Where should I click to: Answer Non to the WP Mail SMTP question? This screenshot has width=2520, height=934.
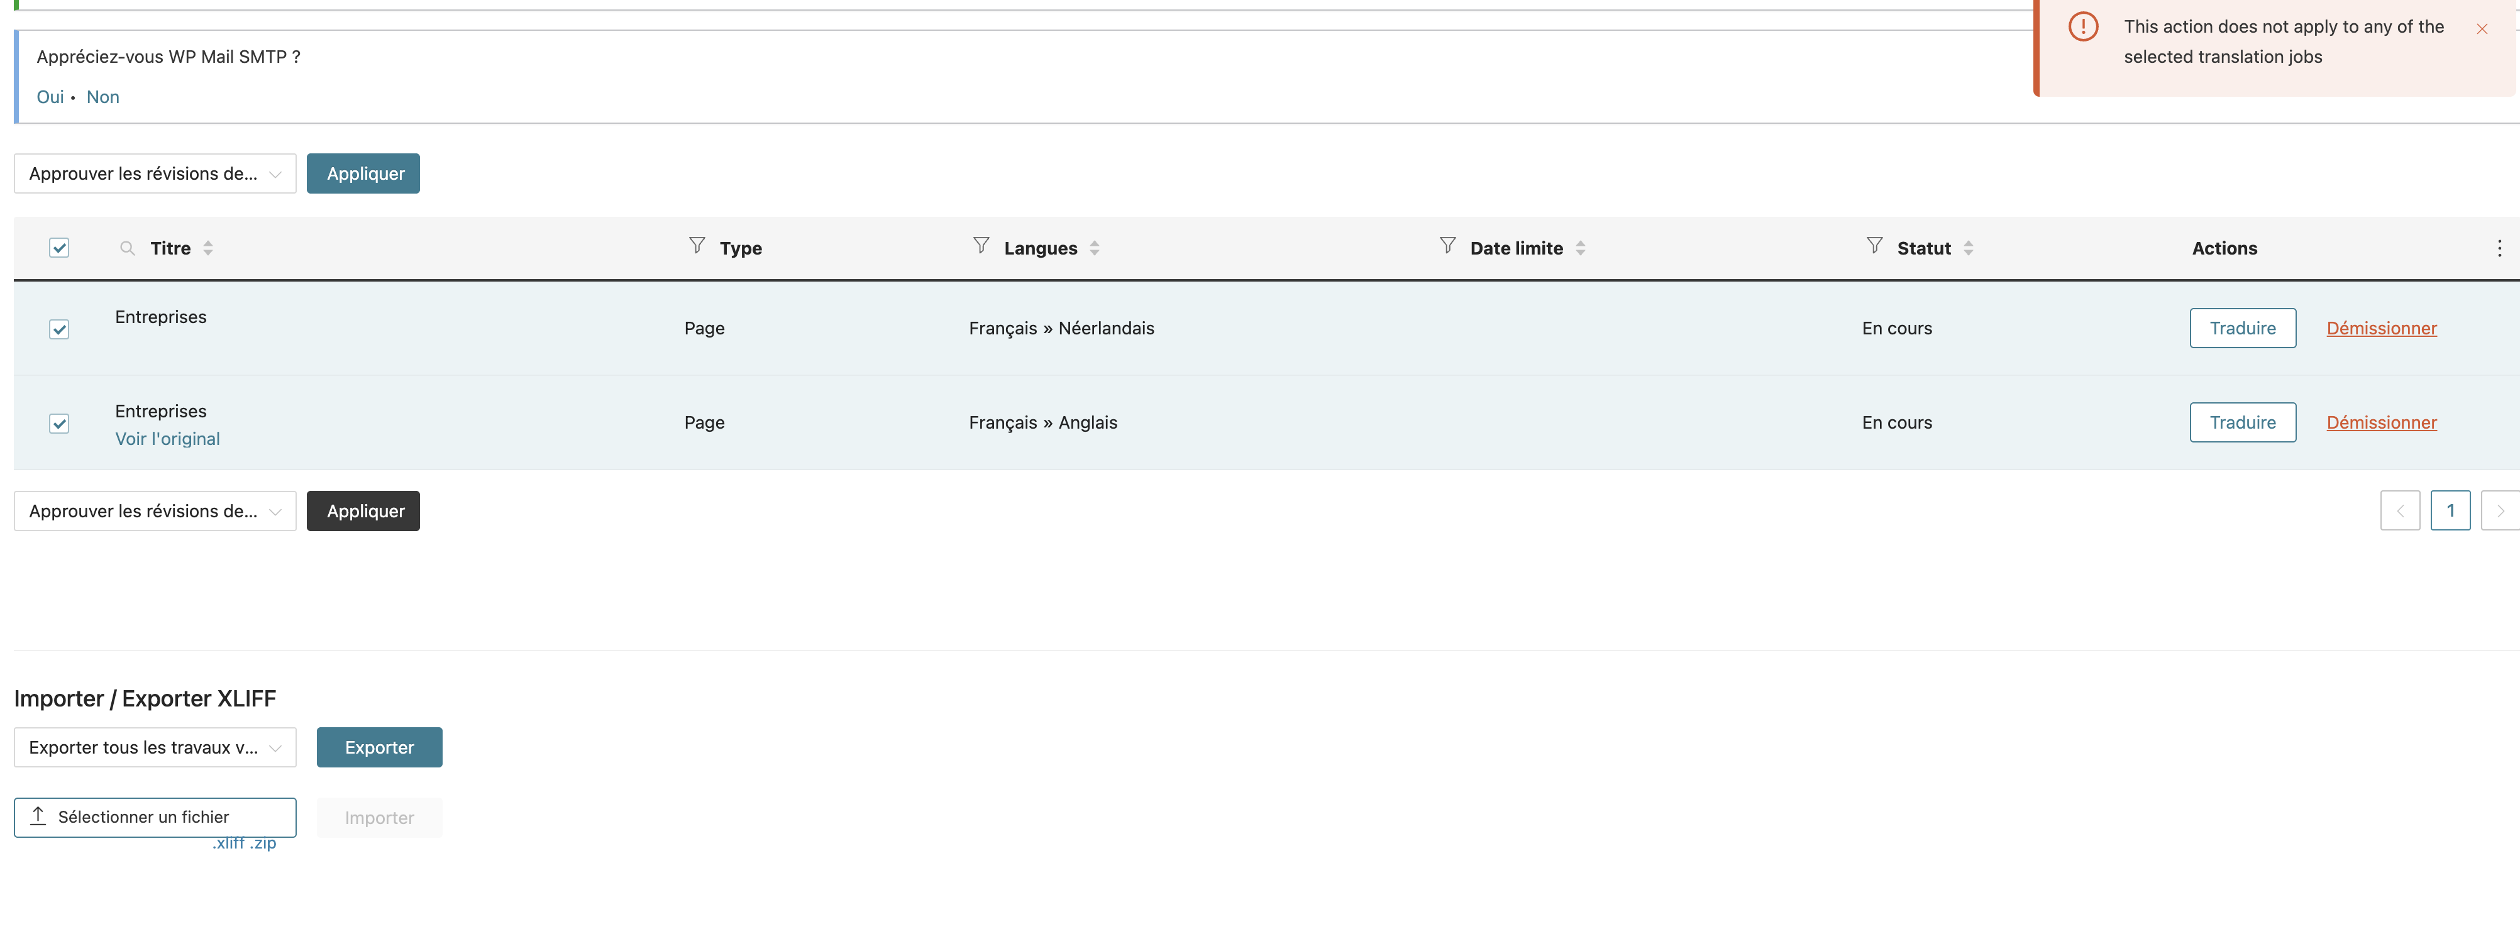click(x=102, y=97)
